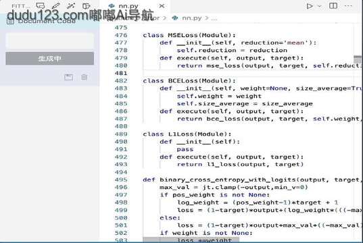
Task: Click the logout icon in Fitten header
Action: (x=87, y=5)
